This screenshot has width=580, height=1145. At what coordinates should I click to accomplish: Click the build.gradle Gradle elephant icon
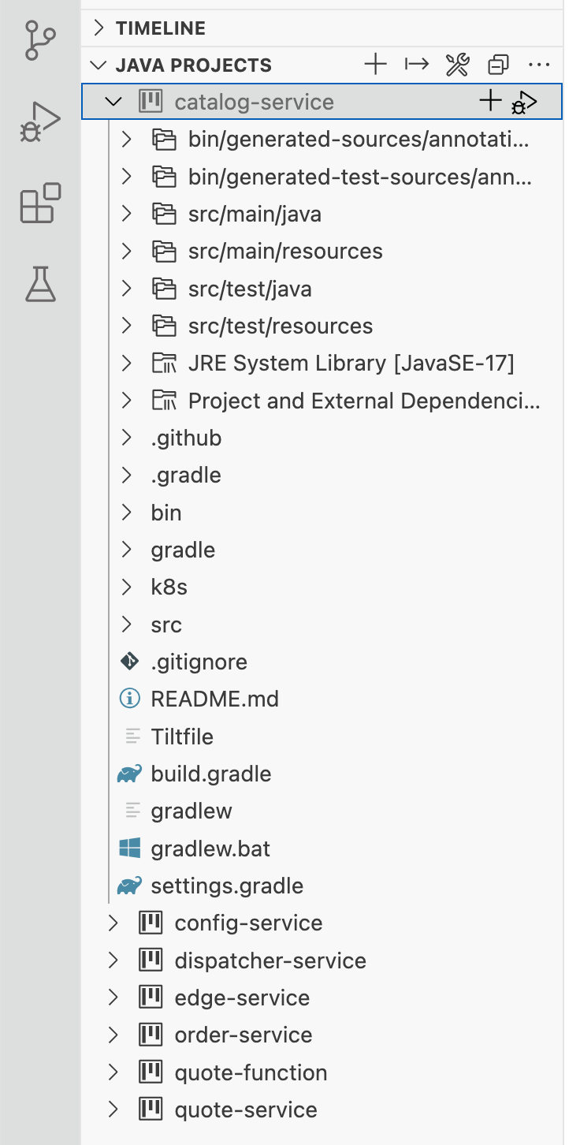click(128, 774)
